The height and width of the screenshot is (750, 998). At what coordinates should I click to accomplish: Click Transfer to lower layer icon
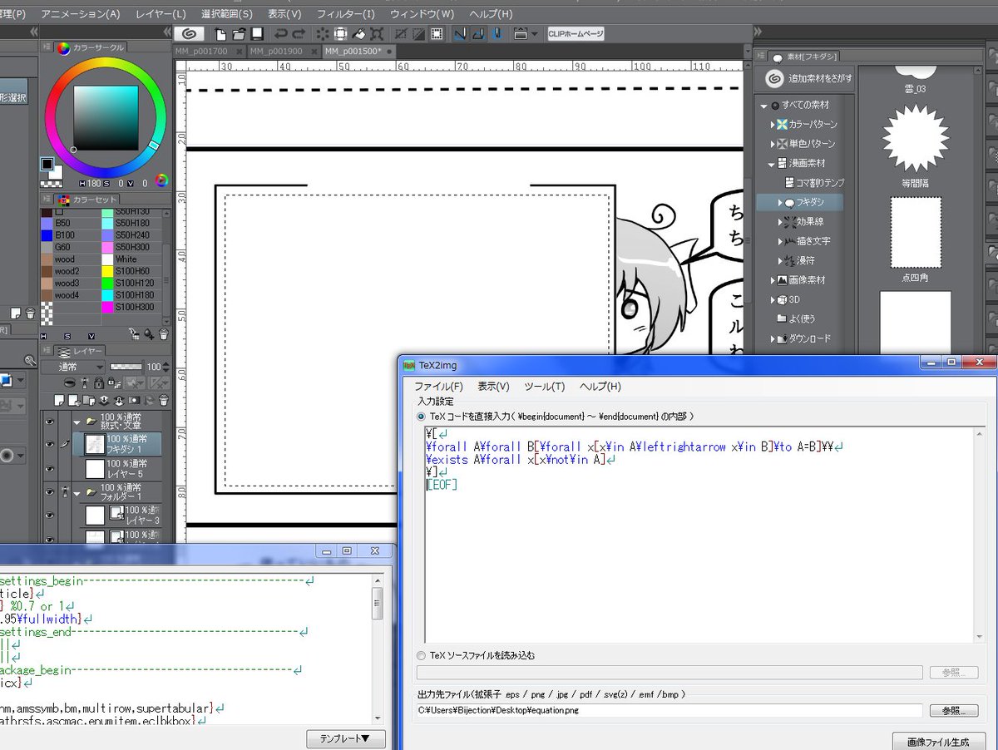[x=104, y=401]
